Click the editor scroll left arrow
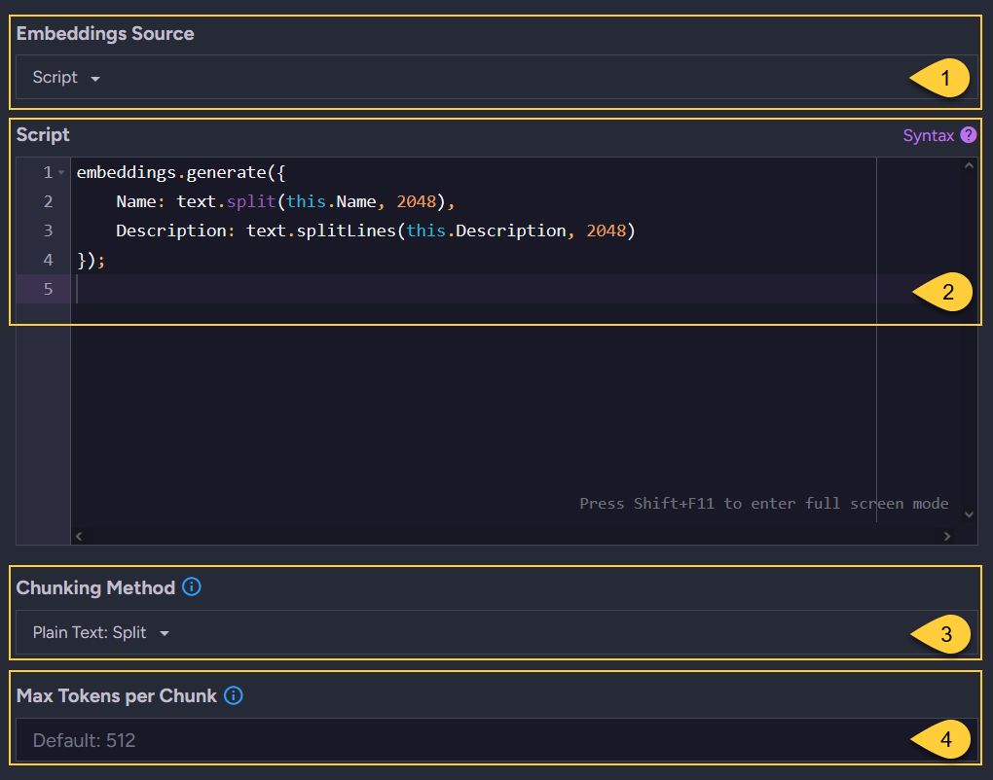Image resolution: width=993 pixels, height=780 pixels. click(x=79, y=536)
